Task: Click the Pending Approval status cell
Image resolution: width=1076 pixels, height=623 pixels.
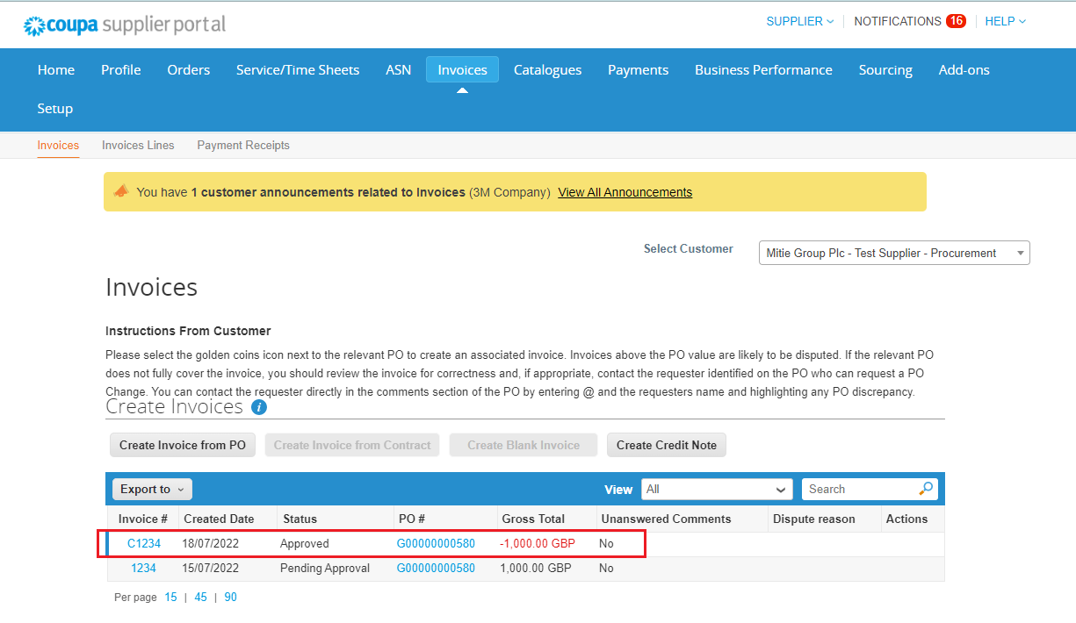Action: point(325,568)
